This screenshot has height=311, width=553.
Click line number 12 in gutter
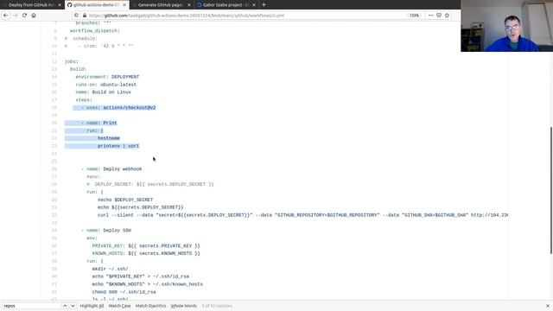point(54,61)
